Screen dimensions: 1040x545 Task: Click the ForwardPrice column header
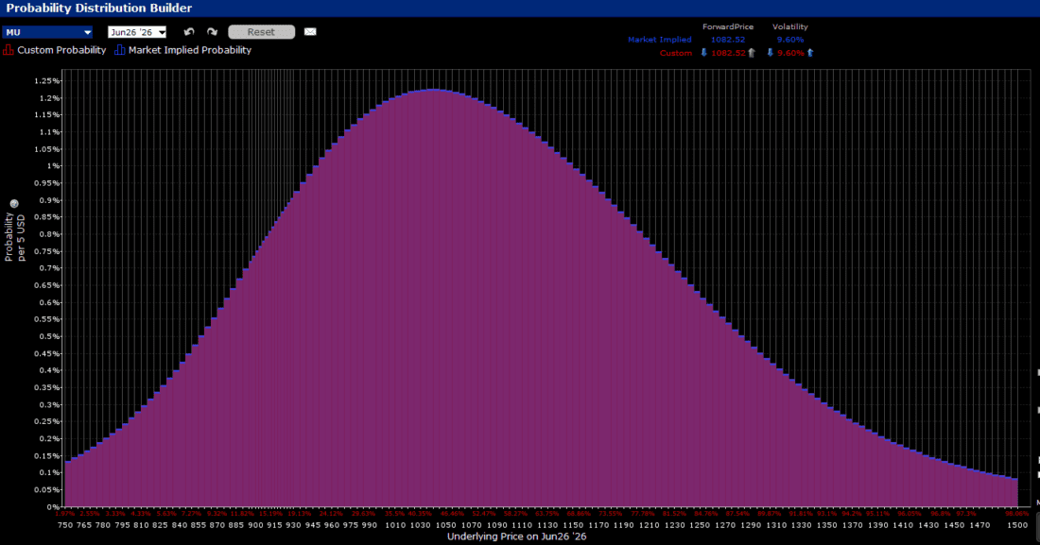[x=728, y=26]
